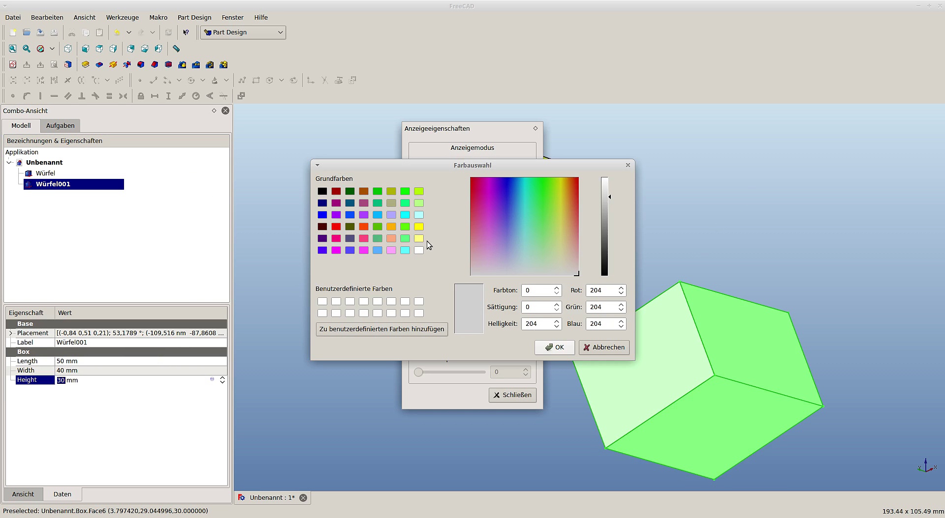Expand the Placement property row
The height and width of the screenshot is (518, 945).
coord(11,333)
